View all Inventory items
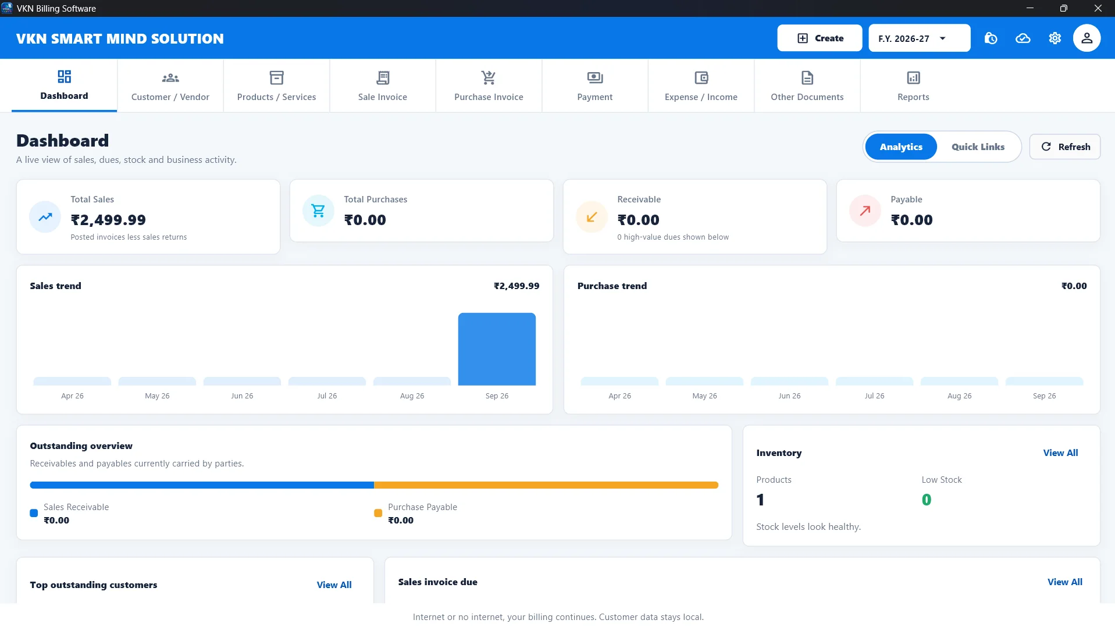The image size is (1115, 627). tap(1060, 453)
